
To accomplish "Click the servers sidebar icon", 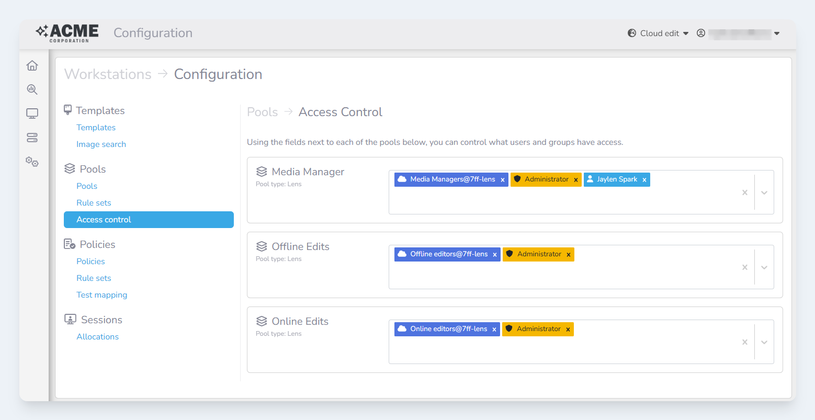I will pos(32,138).
